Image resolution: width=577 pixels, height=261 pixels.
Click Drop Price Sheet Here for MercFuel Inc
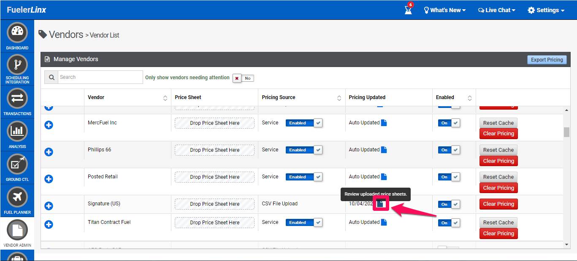(214, 123)
